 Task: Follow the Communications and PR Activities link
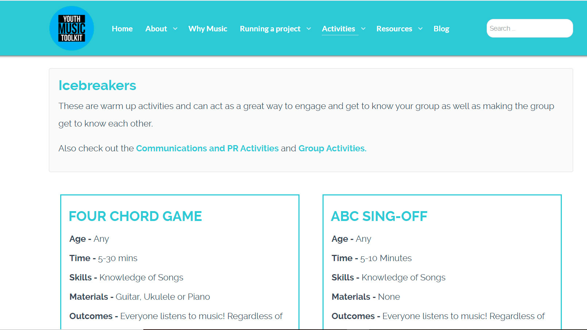207,148
